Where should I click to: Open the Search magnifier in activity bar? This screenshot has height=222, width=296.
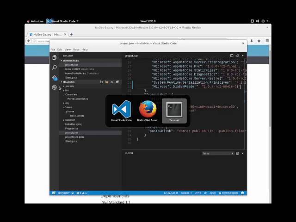[x=55, y=68]
